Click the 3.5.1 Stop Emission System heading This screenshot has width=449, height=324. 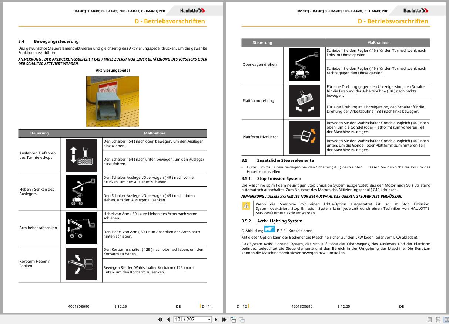271,178
